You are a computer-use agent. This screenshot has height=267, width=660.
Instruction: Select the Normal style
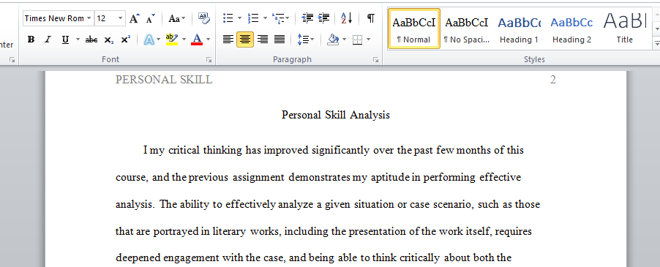click(413, 29)
